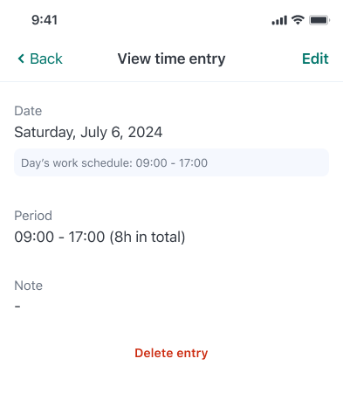
Task: Tap the battery indicator icon
Action: coord(319,20)
